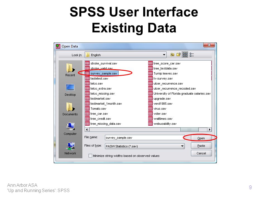Click the tastetest.sav file icon

87,78
